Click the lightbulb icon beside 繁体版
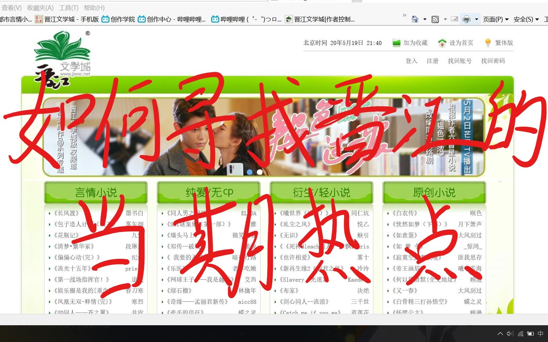548x342 pixels. pyautogui.click(x=488, y=43)
